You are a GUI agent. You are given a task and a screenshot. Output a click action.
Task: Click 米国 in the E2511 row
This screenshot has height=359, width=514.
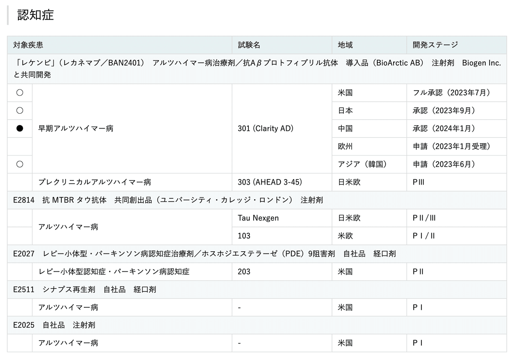click(345, 307)
